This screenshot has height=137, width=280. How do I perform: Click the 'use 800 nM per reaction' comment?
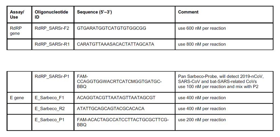[202, 44]
